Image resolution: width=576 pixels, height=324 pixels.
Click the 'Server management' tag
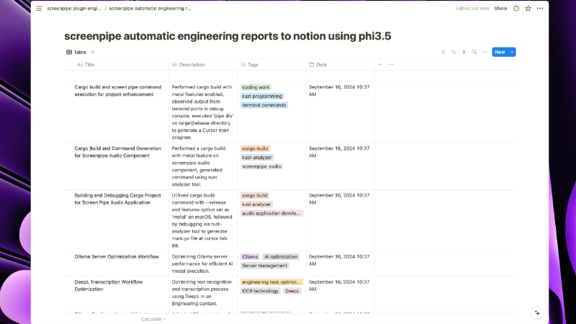click(264, 266)
